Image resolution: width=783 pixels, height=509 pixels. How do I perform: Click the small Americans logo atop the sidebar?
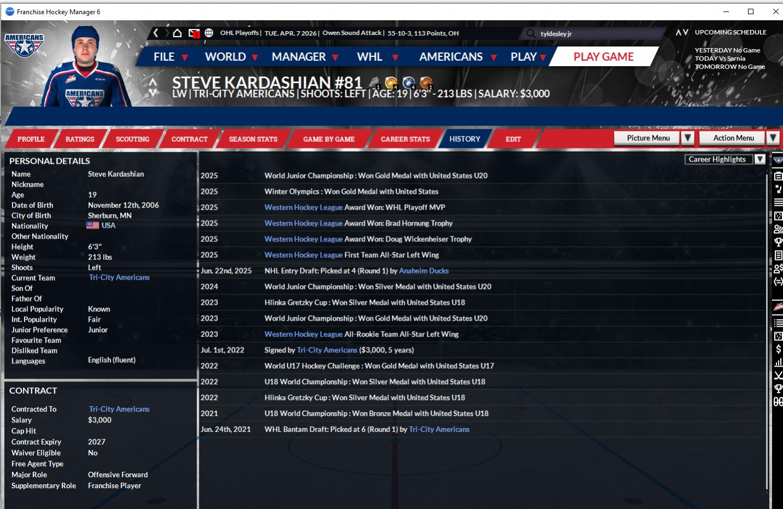coord(778,160)
